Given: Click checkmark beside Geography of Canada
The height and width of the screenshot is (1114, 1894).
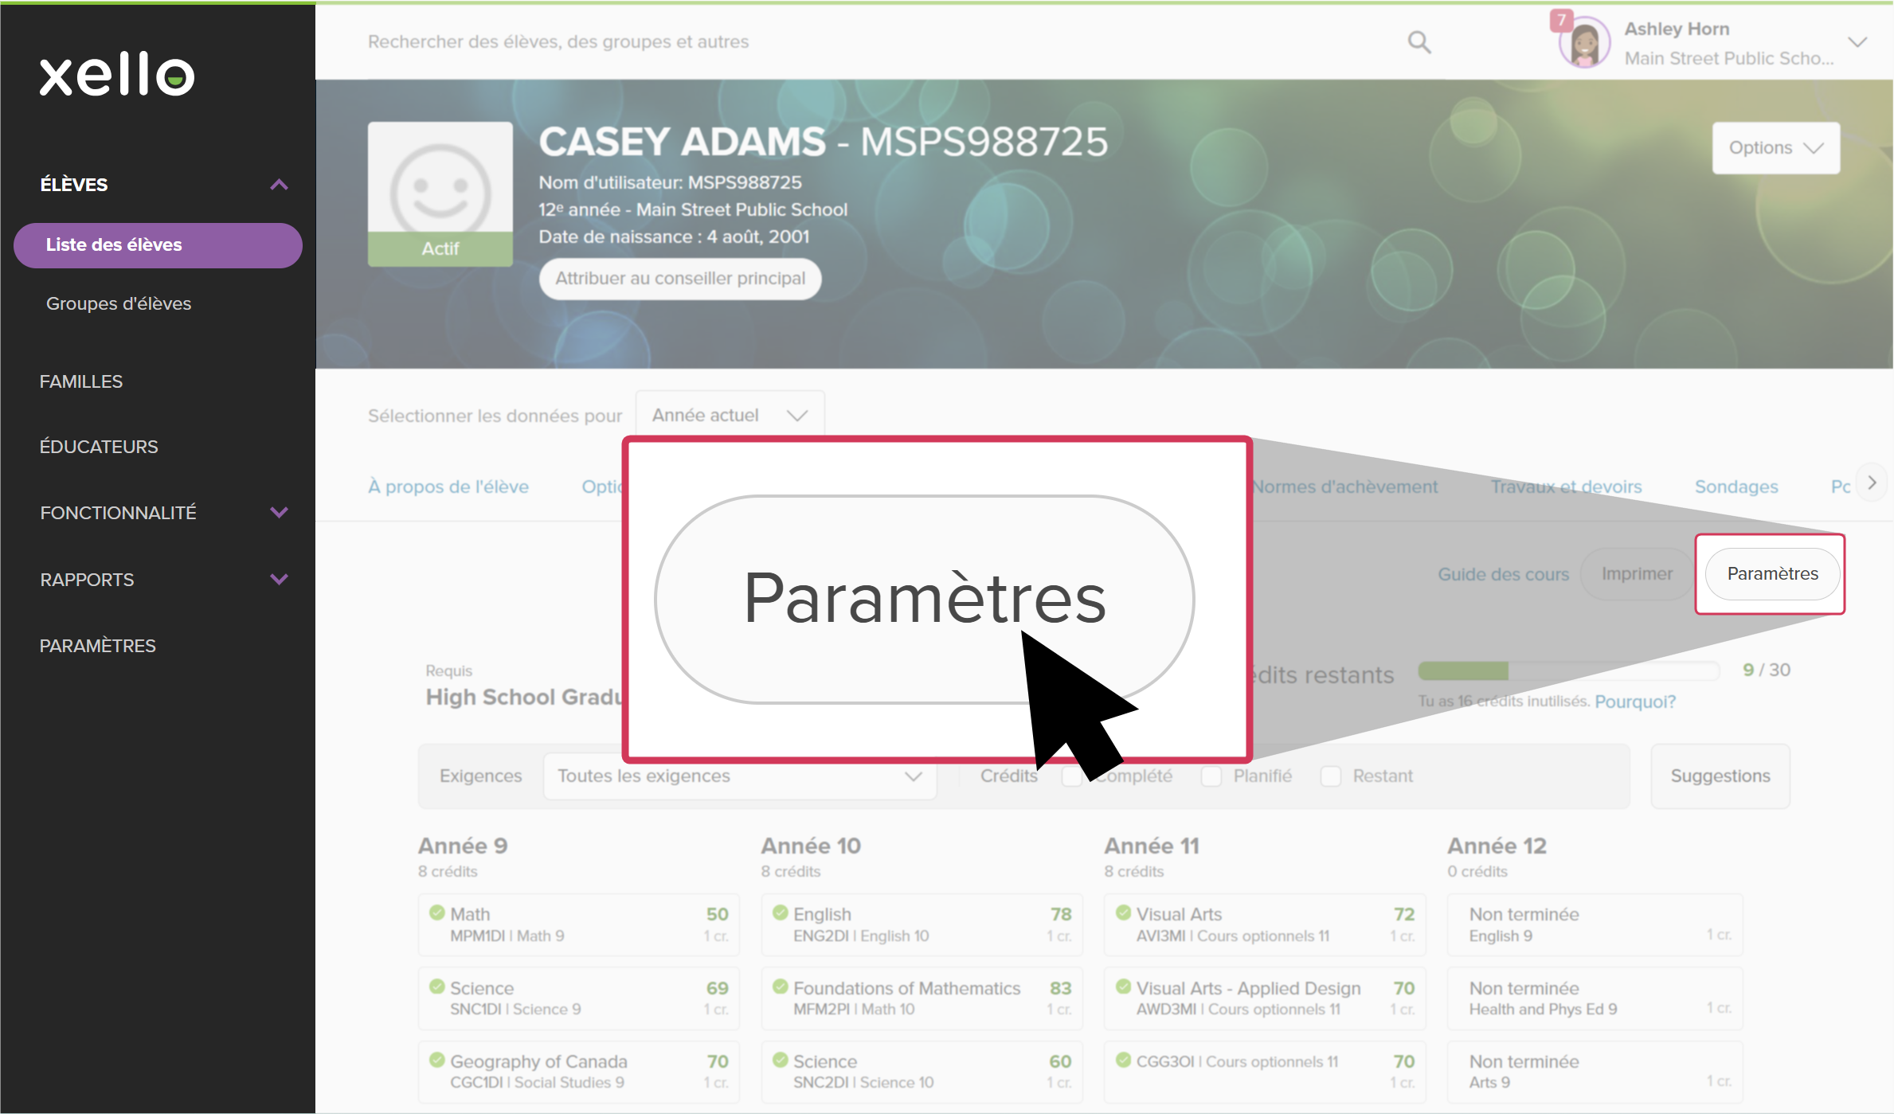Looking at the screenshot, I should point(436,1060).
